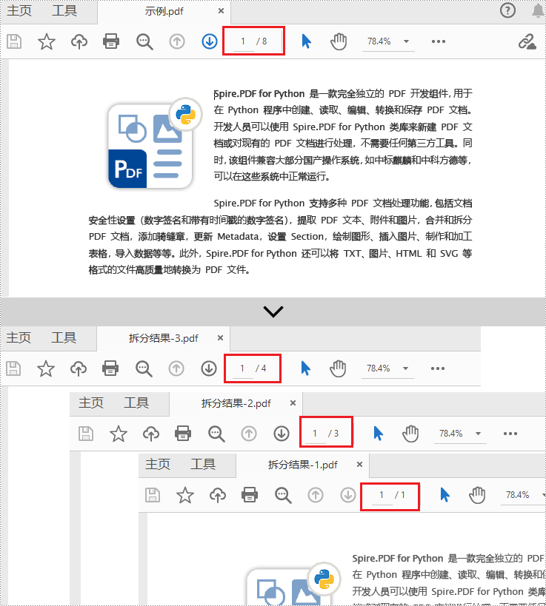This screenshot has width=546, height=606.
Task: Click the page number field in 示例.pdf
Action: pos(243,41)
